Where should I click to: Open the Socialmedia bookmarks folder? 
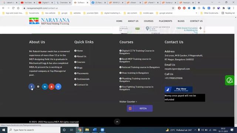coord(32,13)
